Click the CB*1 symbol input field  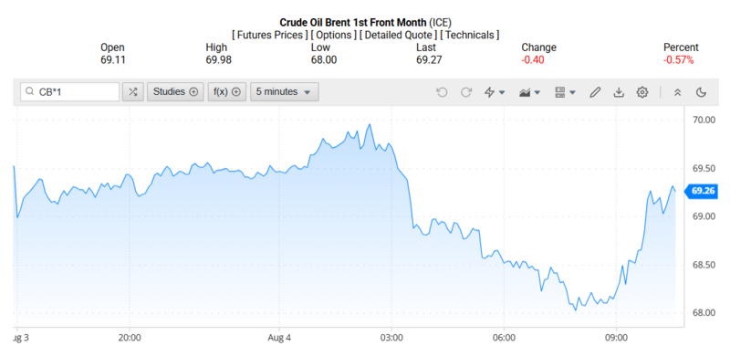coord(70,91)
